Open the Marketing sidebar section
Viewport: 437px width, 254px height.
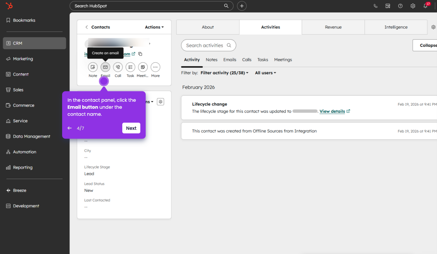[x=34, y=59]
